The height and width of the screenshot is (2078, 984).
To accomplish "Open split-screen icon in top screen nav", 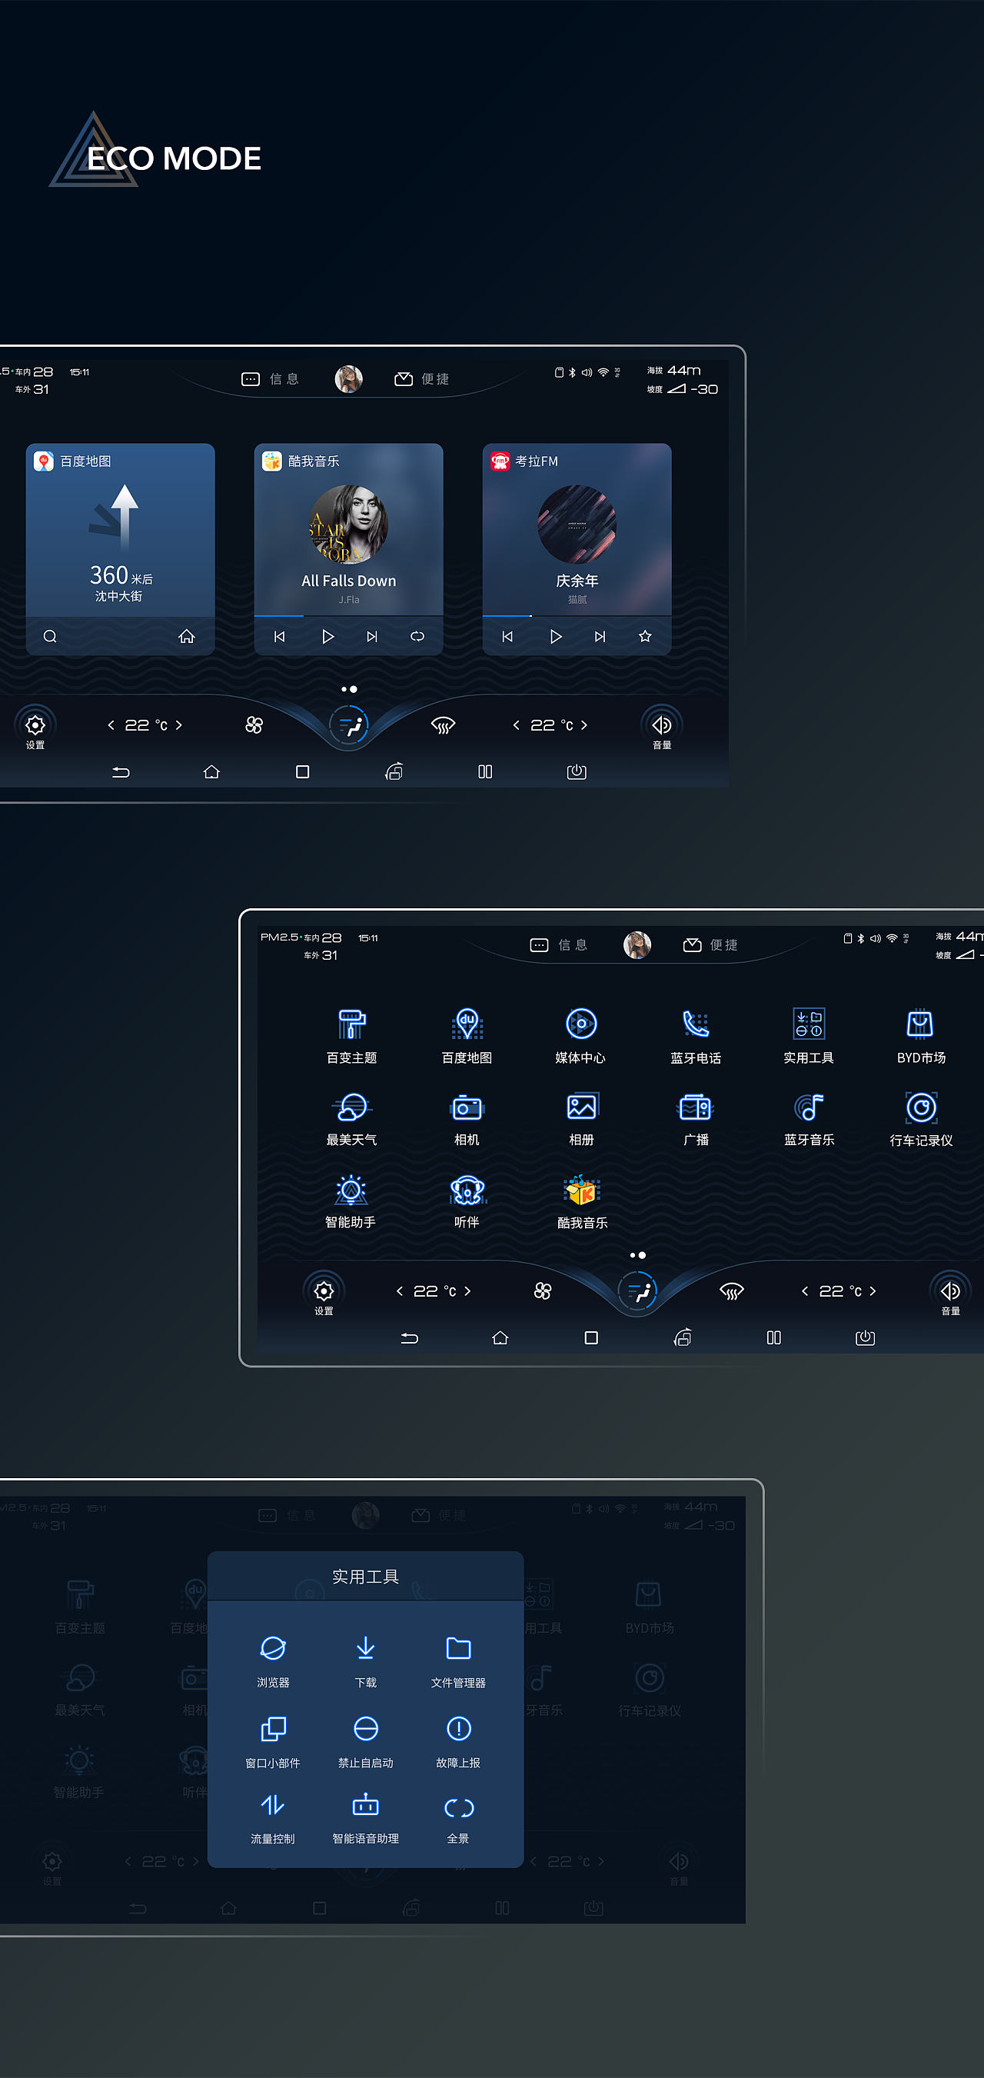I will tap(485, 772).
